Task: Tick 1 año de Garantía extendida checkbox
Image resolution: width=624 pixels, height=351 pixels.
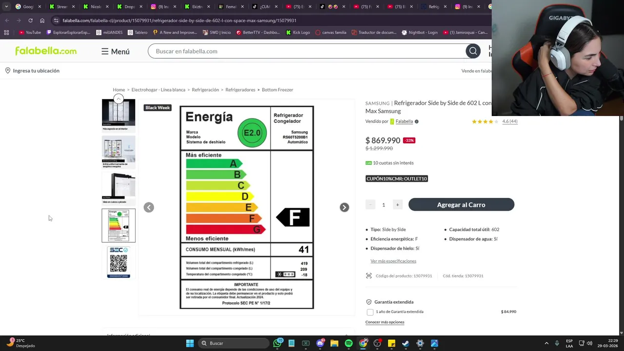Action: (x=370, y=312)
